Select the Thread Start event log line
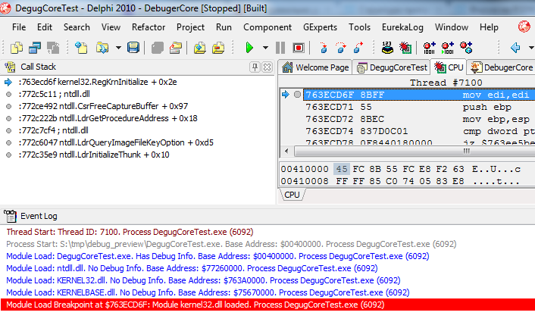This screenshot has width=535, height=325. coord(130,232)
